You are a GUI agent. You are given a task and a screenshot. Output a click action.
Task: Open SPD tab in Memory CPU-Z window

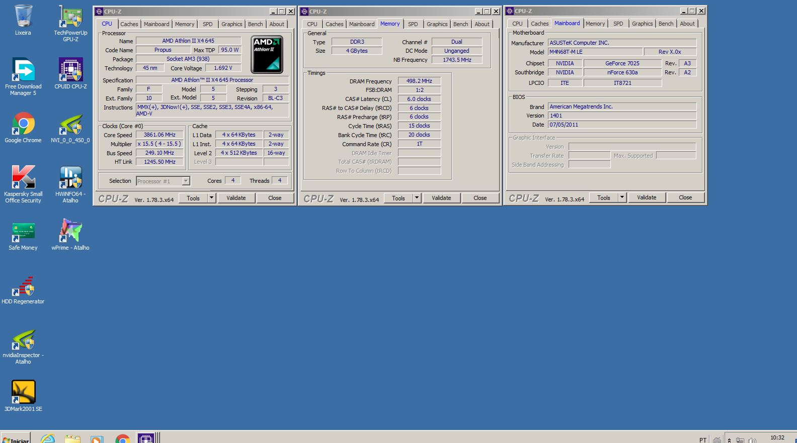(413, 24)
